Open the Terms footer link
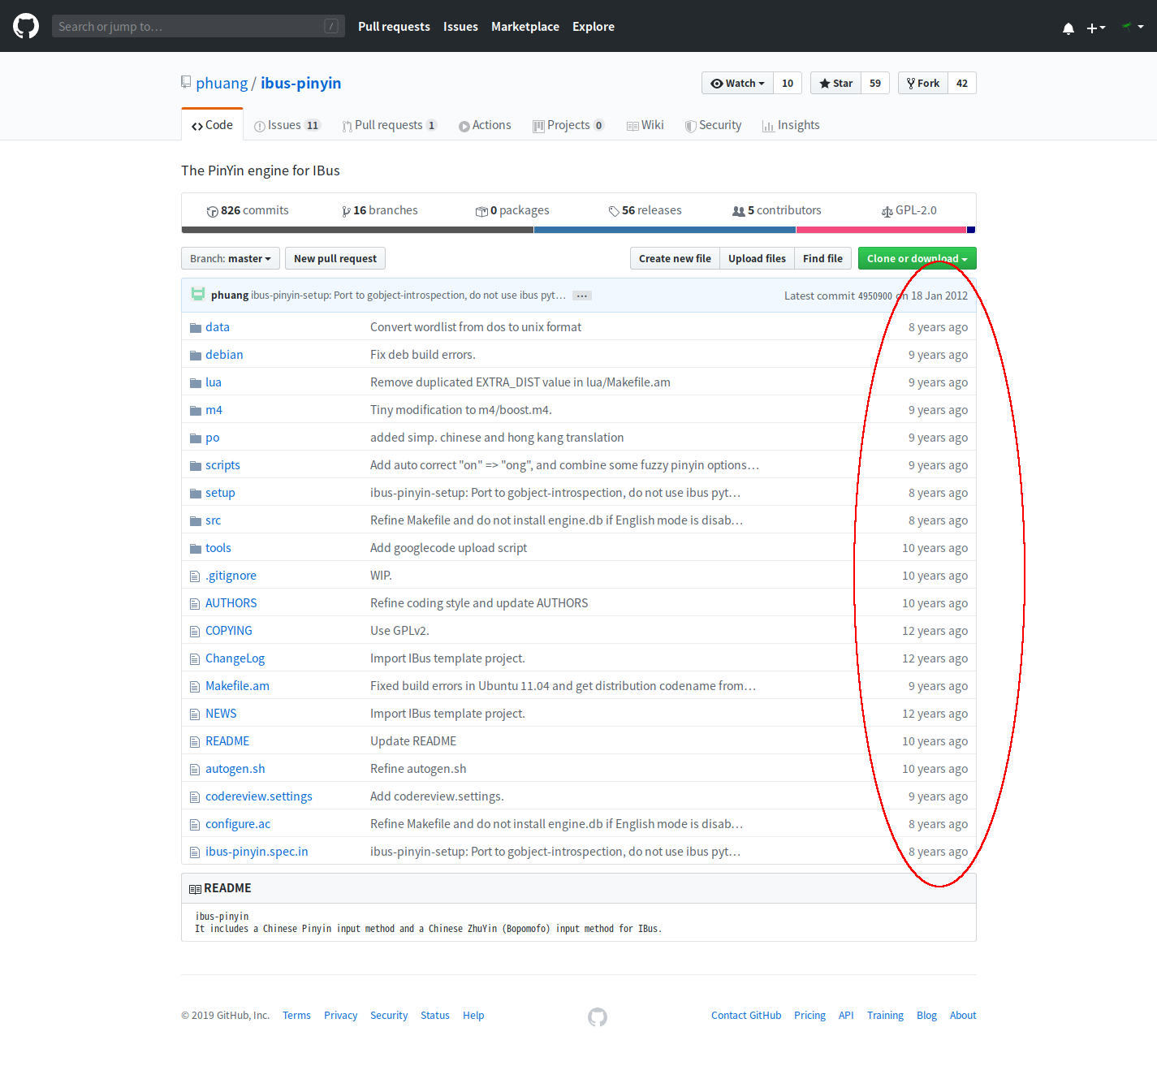The height and width of the screenshot is (1066, 1157). tap(296, 1016)
